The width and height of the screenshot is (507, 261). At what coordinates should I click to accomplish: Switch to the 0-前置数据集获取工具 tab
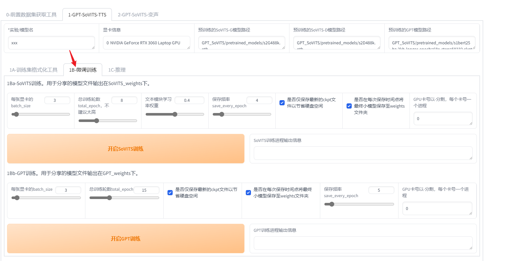coord(31,15)
